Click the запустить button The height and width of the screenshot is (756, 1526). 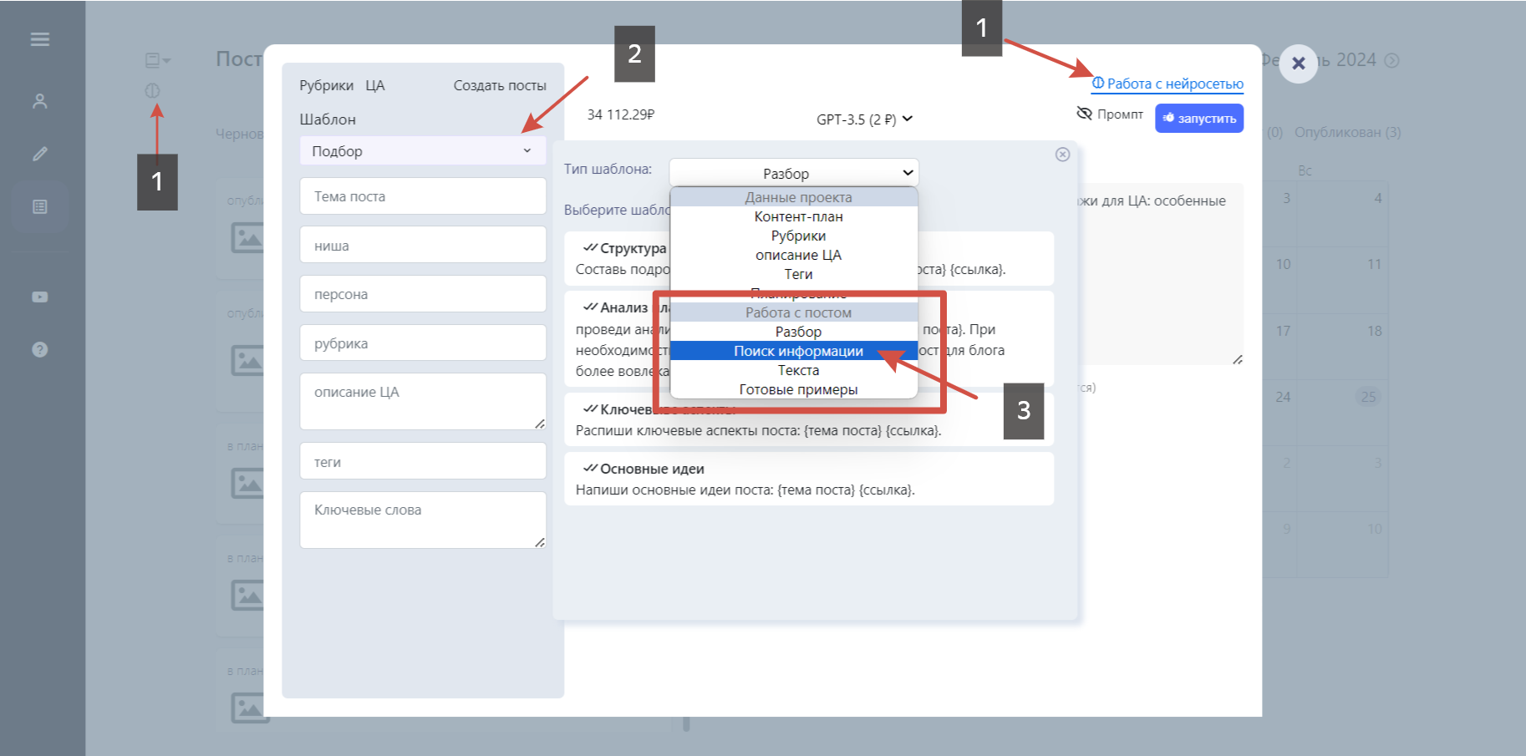point(1199,119)
